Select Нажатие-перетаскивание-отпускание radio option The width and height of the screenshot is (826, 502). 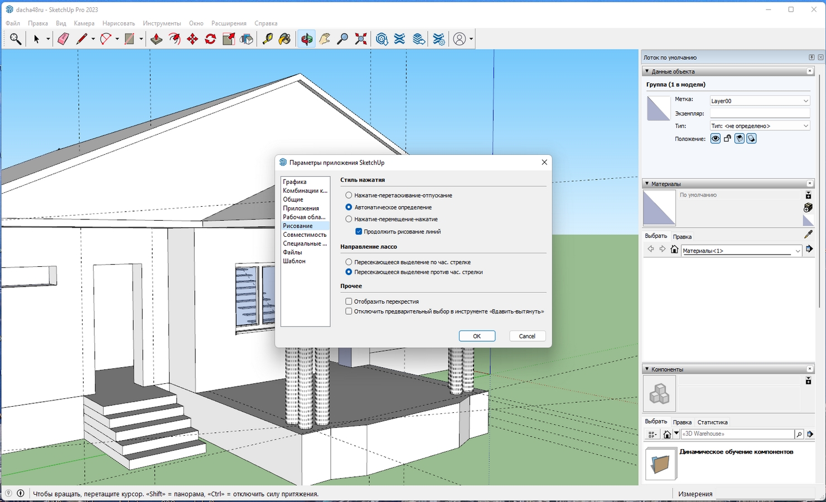coord(349,195)
